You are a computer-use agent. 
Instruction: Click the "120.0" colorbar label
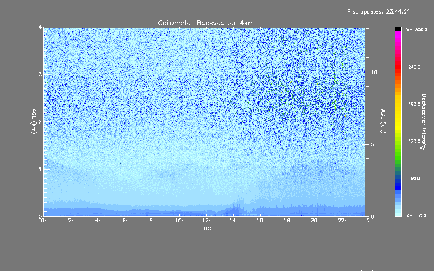(414, 141)
